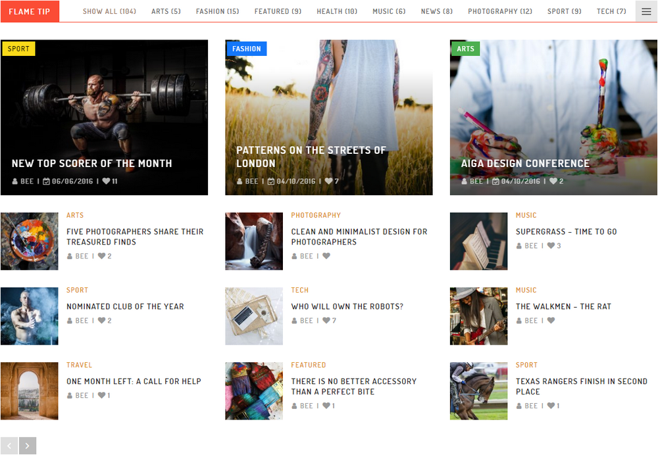The width and height of the screenshot is (658, 455).
Task: Open Patterns on the Streets of London article
Action: click(311, 156)
